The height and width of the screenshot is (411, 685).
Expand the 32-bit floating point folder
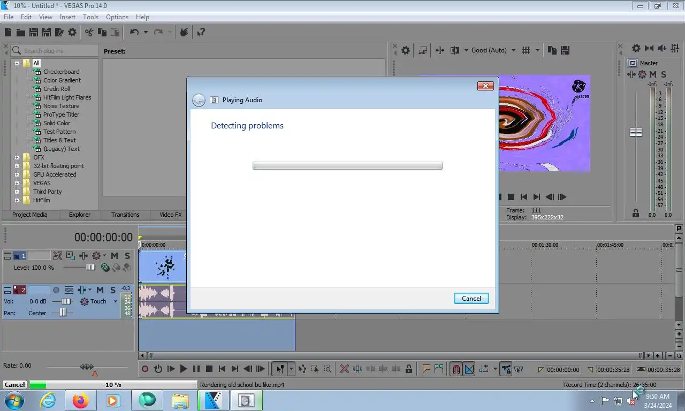(x=17, y=166)
